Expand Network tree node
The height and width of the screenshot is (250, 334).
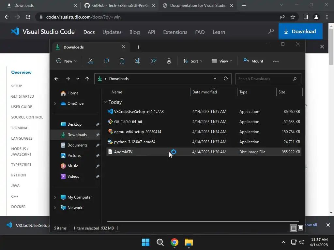point(55,208)
